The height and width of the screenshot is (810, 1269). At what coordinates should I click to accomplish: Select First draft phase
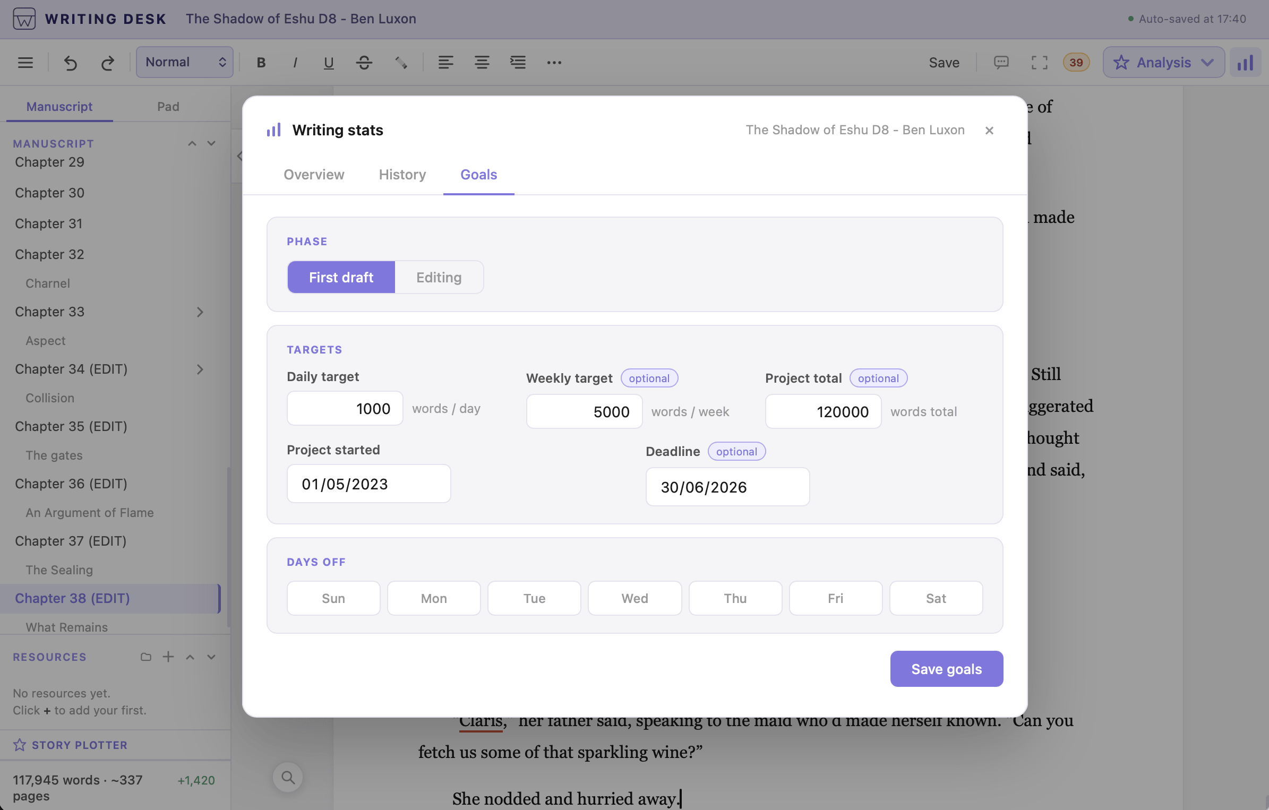point(341,277)
